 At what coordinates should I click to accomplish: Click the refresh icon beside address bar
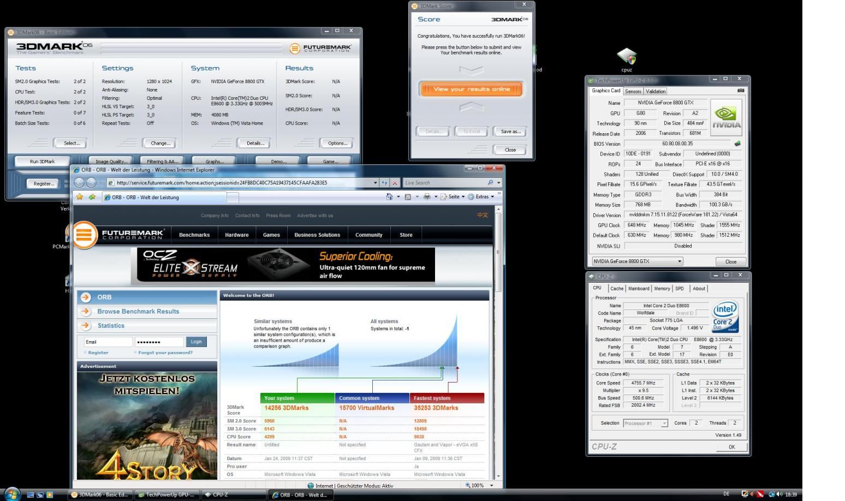(384, 183)
